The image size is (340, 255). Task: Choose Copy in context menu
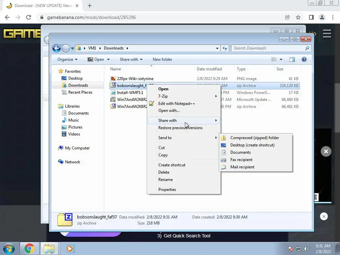(x=184, y=155)
